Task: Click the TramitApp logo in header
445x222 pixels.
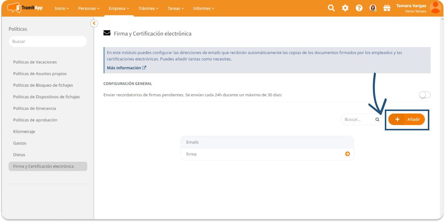Action: tap(25, 8)
